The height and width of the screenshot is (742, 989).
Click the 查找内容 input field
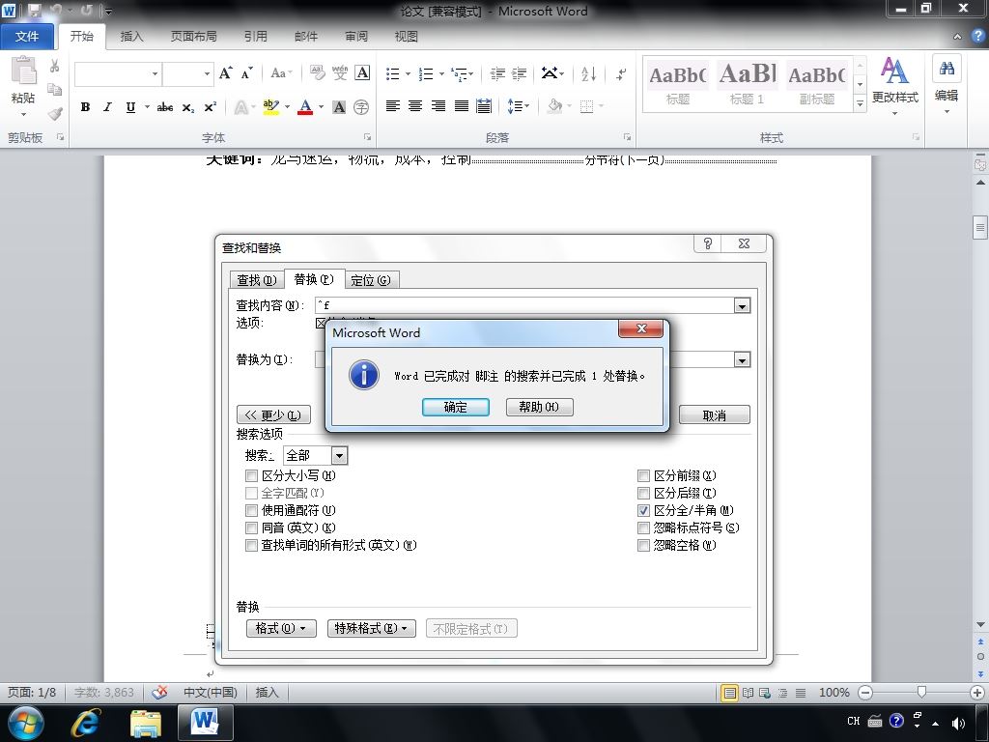click(524, 306)
